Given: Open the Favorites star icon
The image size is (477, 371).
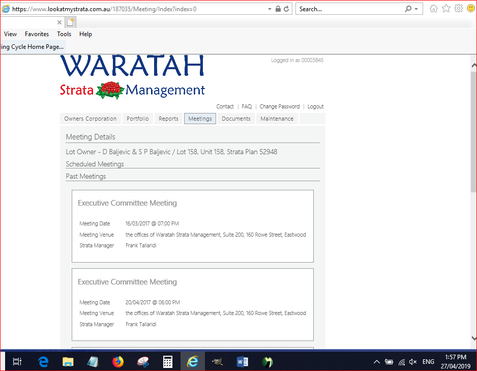Looking at the screenshot, I should tap(446, 9).
